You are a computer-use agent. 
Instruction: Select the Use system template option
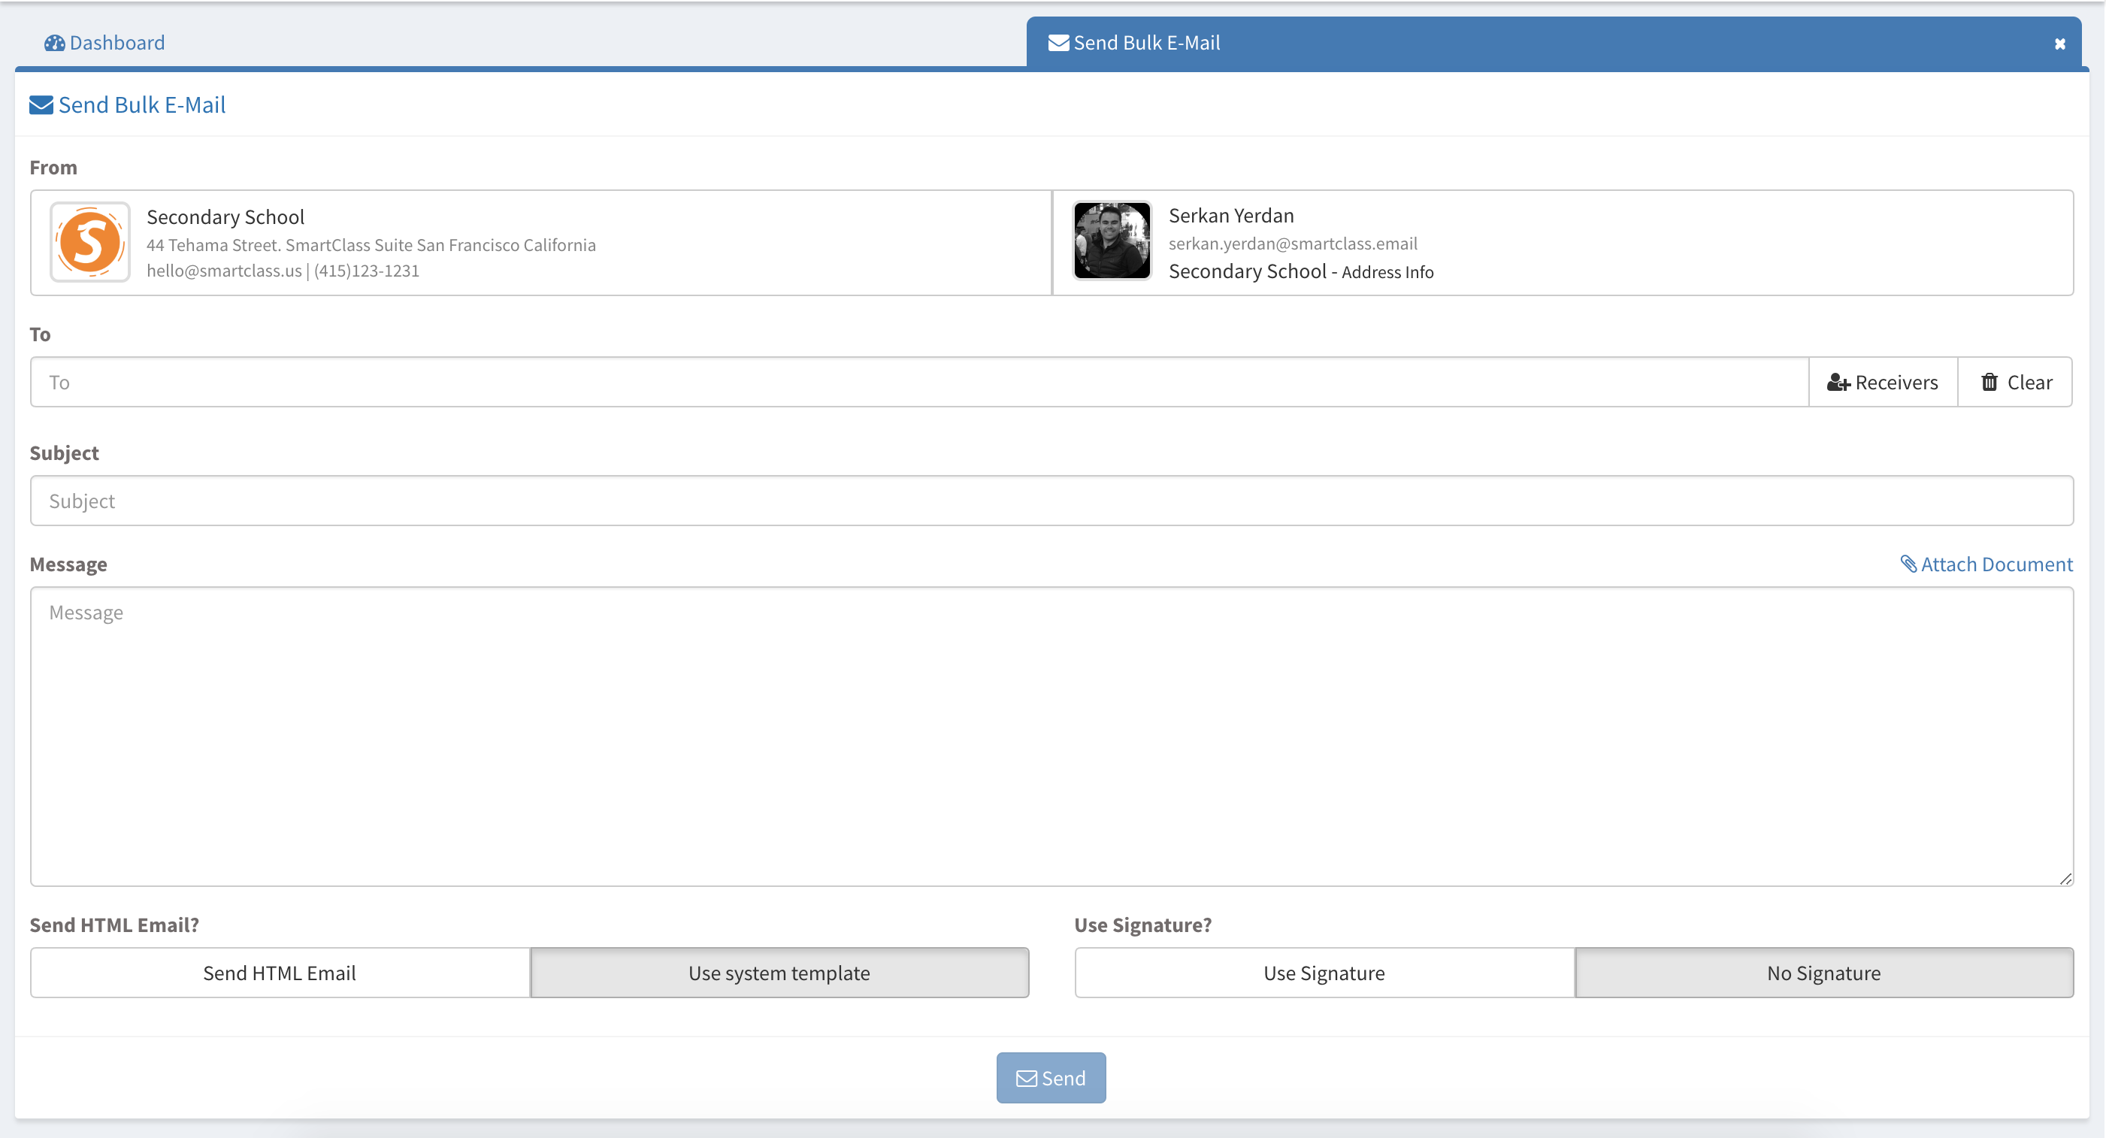[779, 973]
